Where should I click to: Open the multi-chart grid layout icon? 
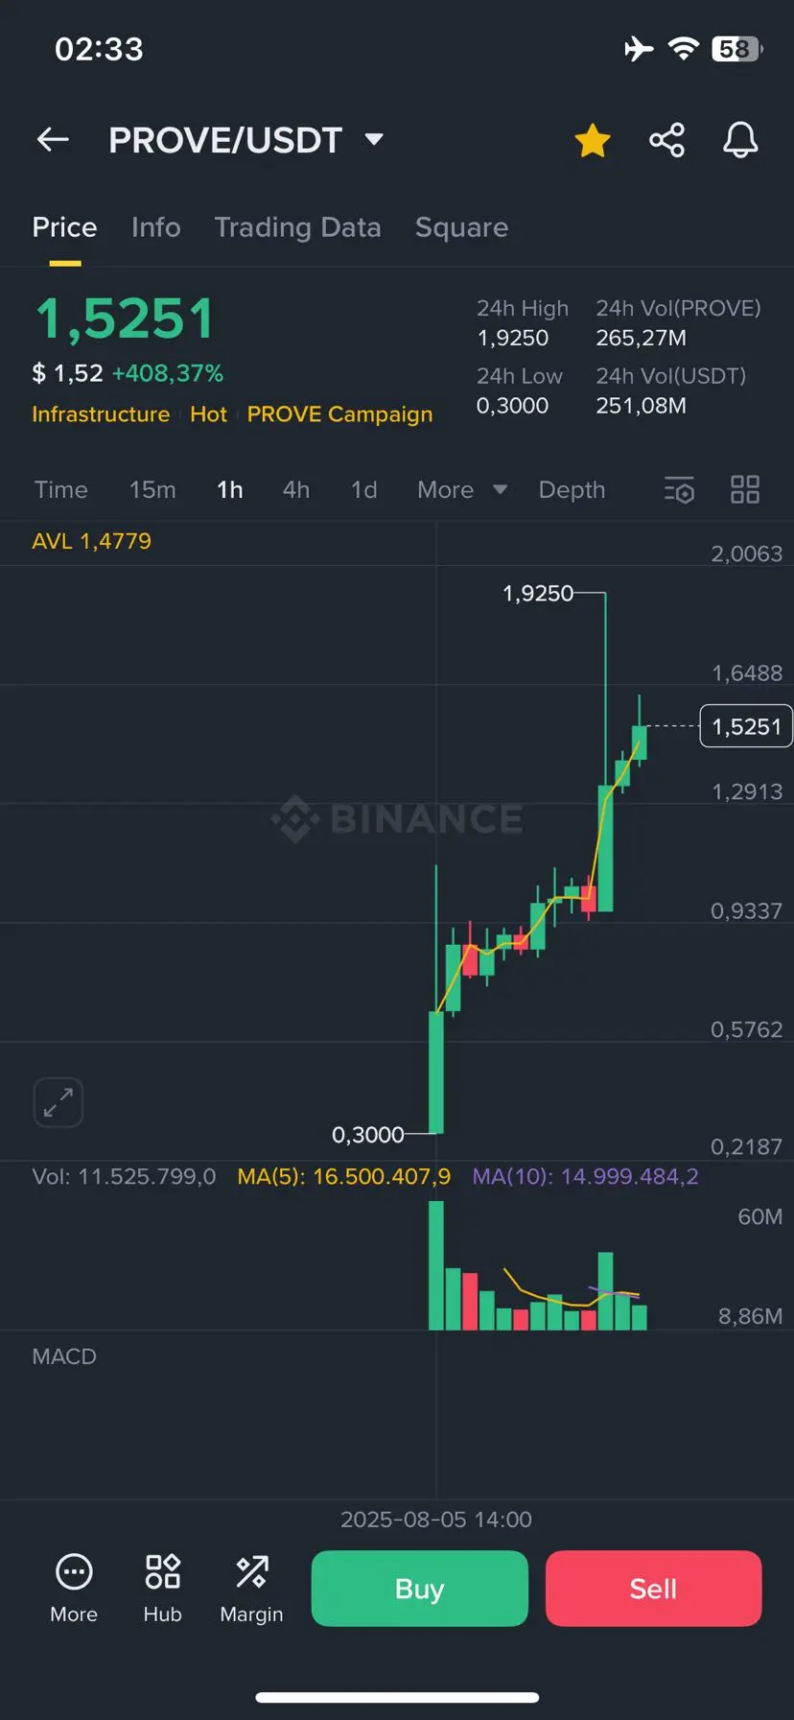tap(745, 490)
